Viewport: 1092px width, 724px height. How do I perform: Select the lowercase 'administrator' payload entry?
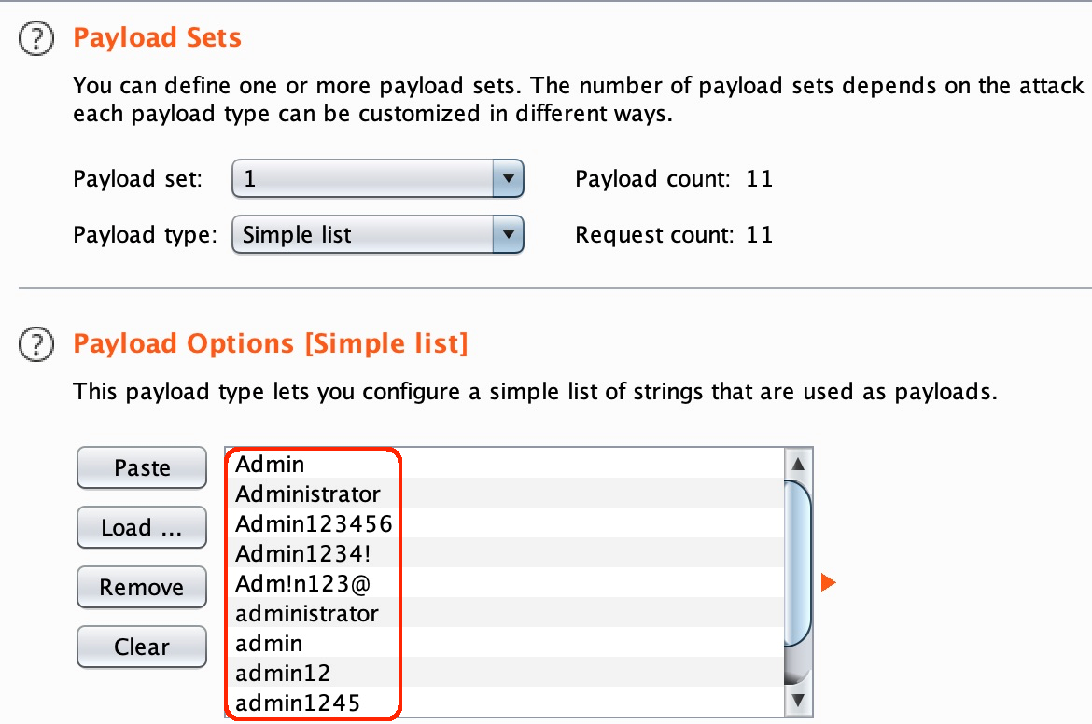pyautogui.click(x=307, y=613)
